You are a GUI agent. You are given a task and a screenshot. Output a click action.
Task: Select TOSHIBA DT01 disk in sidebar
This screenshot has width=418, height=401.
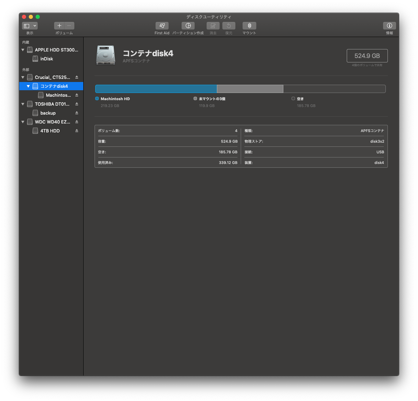51,104
